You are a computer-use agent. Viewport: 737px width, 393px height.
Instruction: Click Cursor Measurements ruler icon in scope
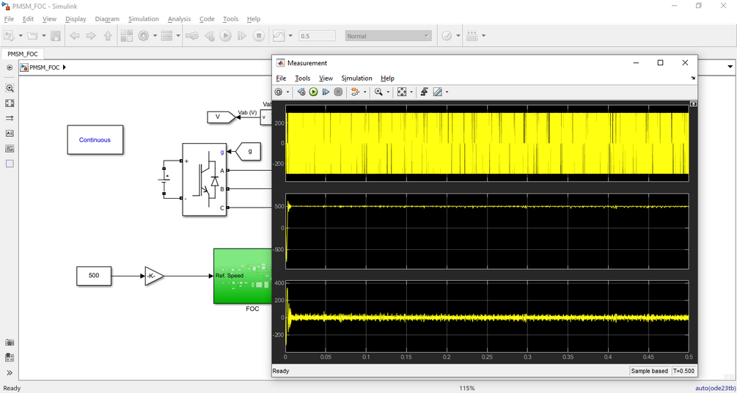pos(438,92)
